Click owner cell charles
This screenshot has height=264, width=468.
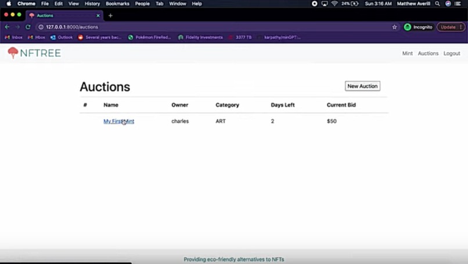click(x=180, y=121)
